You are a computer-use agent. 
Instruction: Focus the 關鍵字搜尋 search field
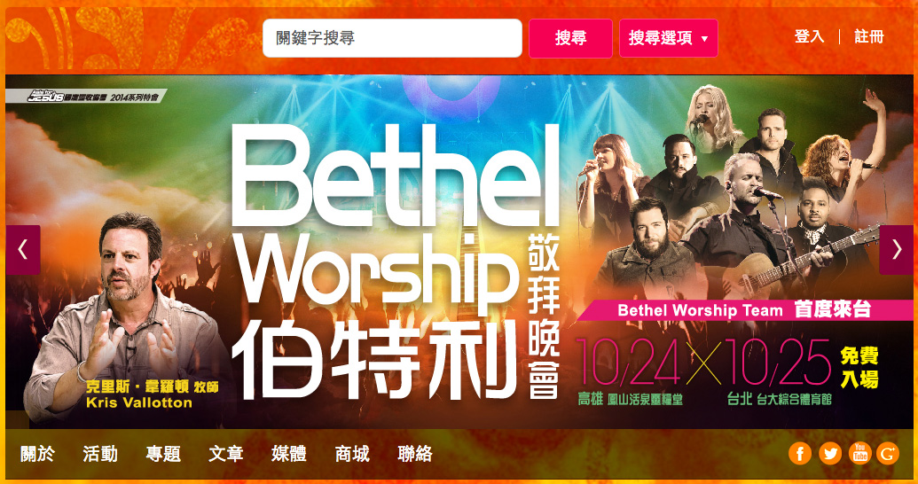(392, 38)
